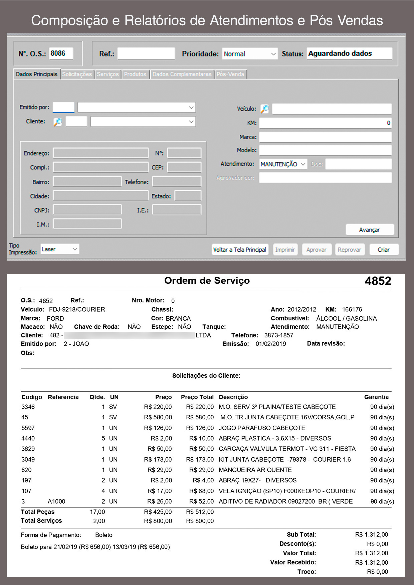
Task: Click the CEP field
Action: pyautogui.click(x=184, y=167)
